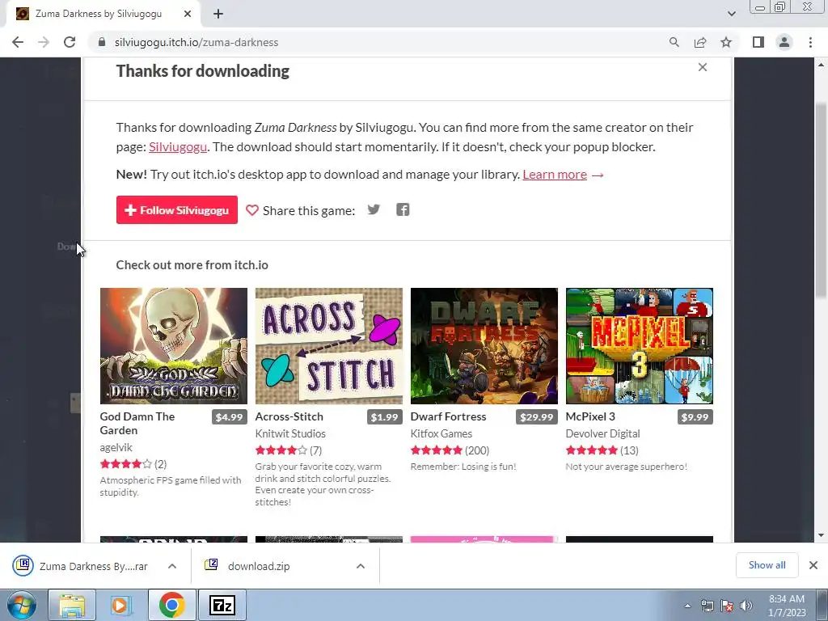Open God Damn The Garden thumbnail
828x621 pixels.
coord(174,346)
